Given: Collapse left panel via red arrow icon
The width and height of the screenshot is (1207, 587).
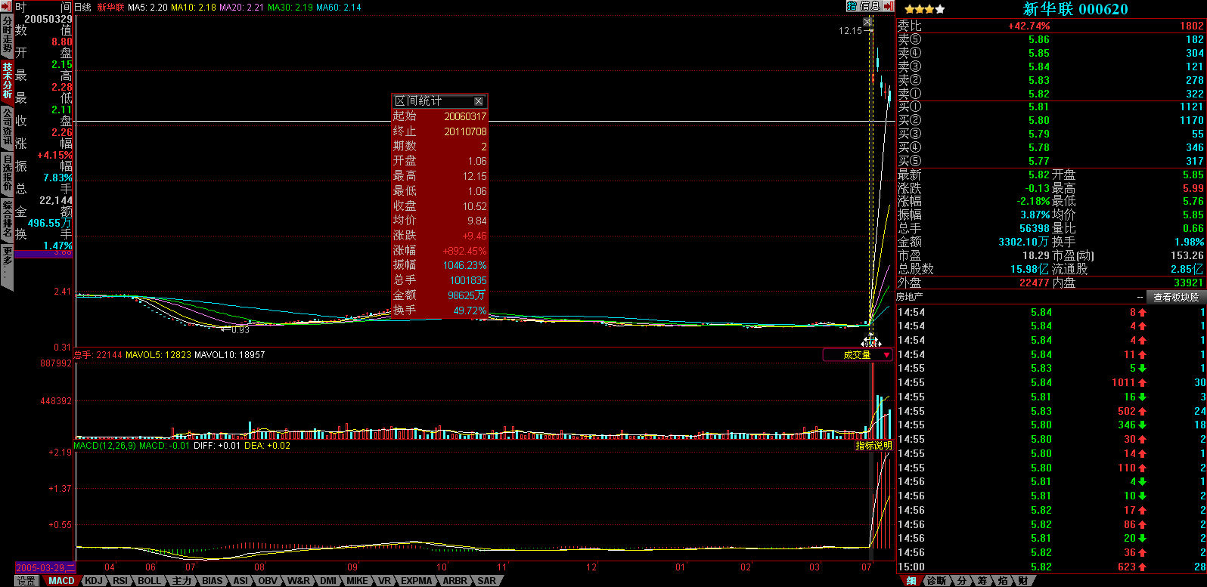Looking at the screenshot, I should (7, 6).
